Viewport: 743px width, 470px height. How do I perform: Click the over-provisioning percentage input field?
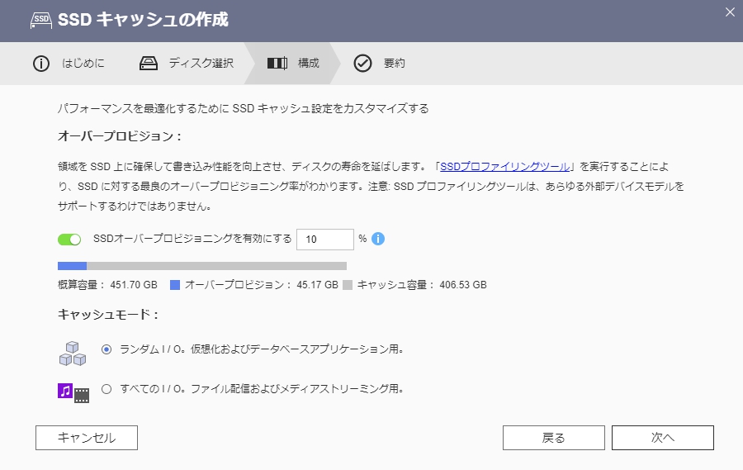(x=324, y=240)
